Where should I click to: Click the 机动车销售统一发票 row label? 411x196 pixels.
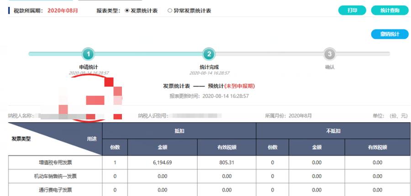(x=55, y=176)
